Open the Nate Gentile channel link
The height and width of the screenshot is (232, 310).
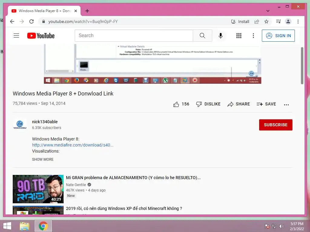pyautogui.click(x=76, y=185)
